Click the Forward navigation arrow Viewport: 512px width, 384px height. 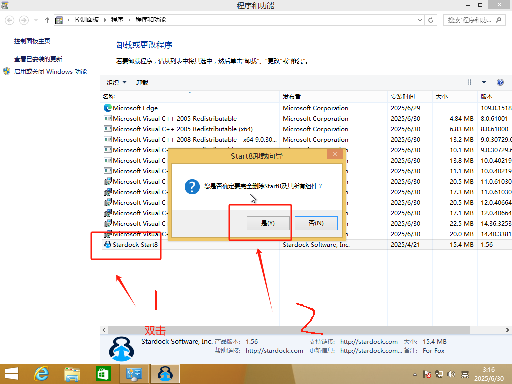(x=24, y=20)
